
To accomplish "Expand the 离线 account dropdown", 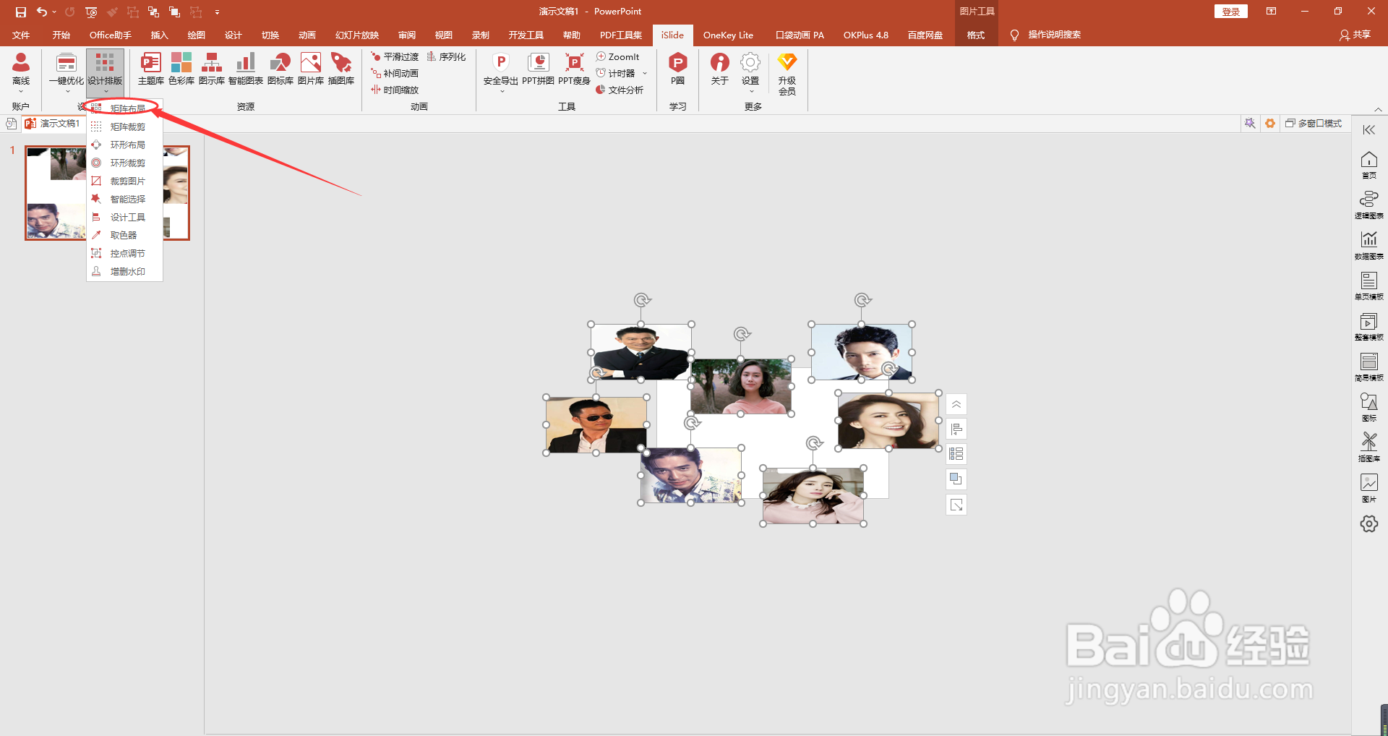I will 21,92.
